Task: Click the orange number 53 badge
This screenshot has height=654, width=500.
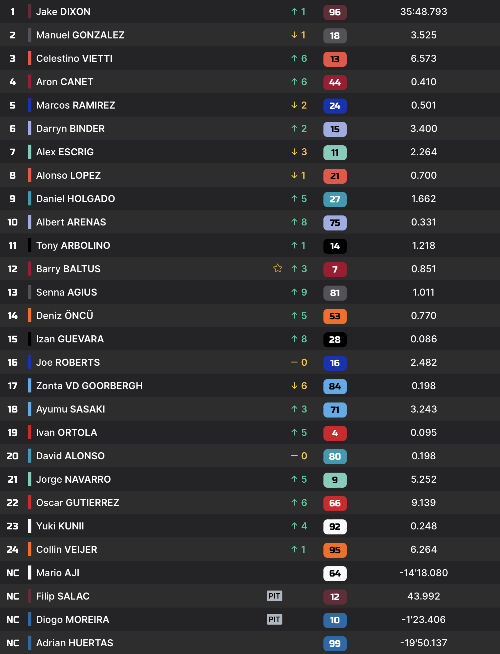Action: coord(335,316)
